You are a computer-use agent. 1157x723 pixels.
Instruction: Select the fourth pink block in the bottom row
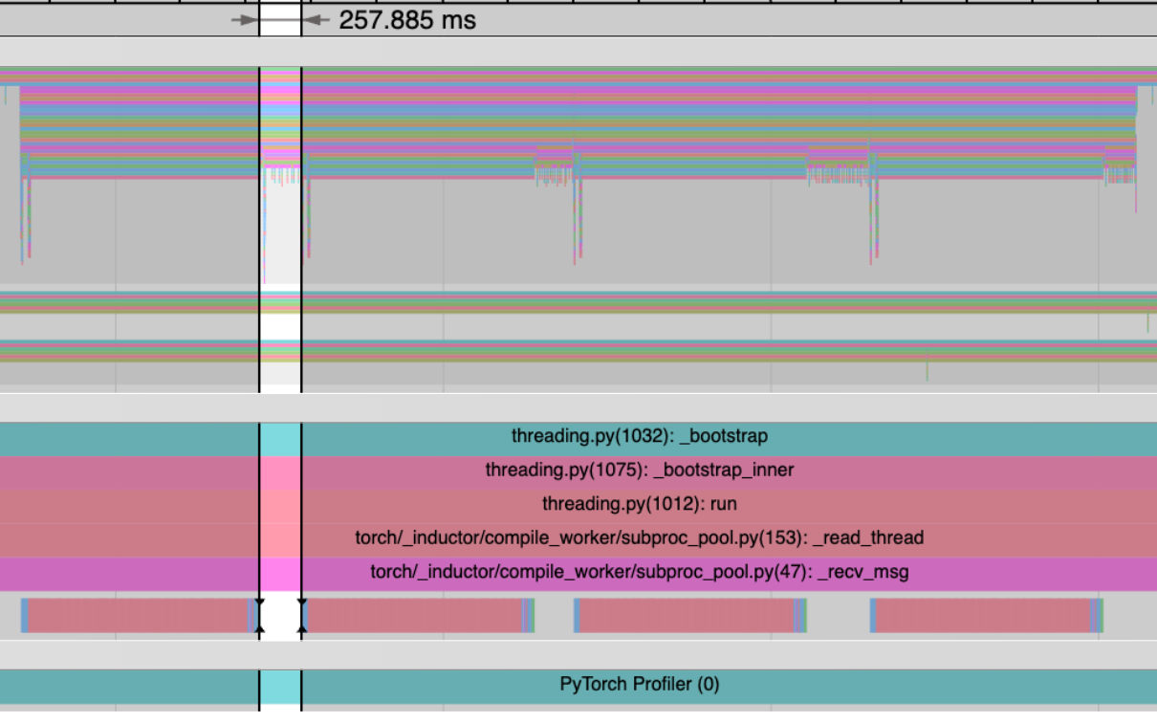[982, 616]
